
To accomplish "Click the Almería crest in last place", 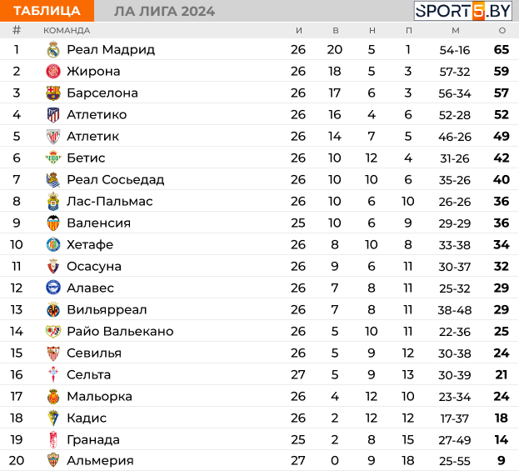I will (x=53, y=460).
